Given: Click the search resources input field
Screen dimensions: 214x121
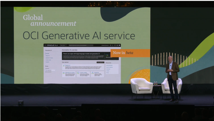Looking at the screenshot, I should tap(81, 45).
